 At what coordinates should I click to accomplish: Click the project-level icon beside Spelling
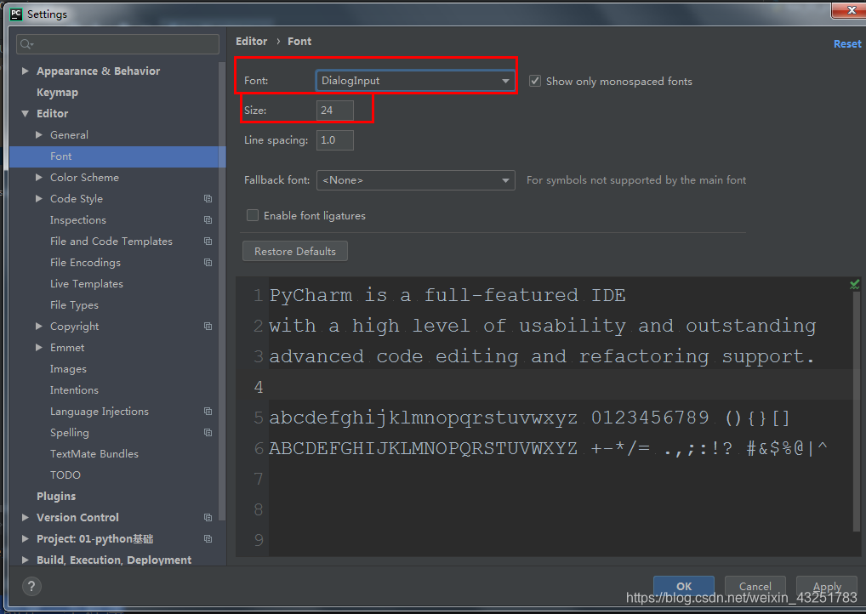point(208,432)
